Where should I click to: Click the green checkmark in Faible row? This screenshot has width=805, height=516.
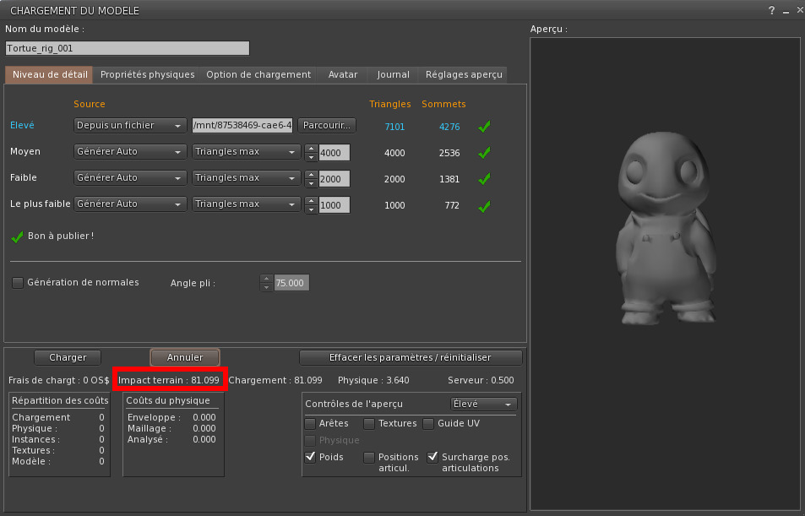pos(484,179)
